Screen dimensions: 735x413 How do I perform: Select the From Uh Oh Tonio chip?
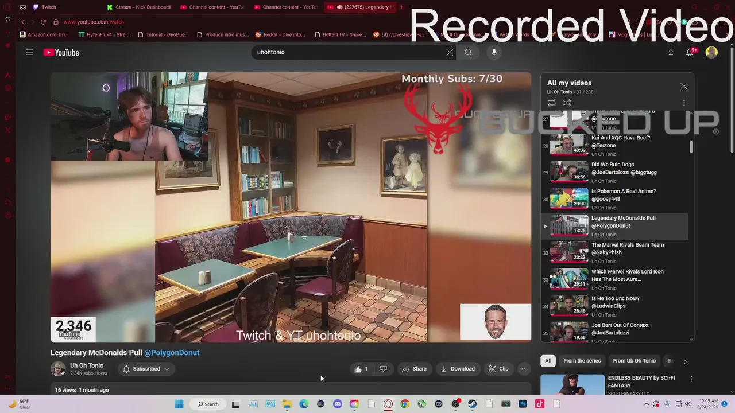634,361
